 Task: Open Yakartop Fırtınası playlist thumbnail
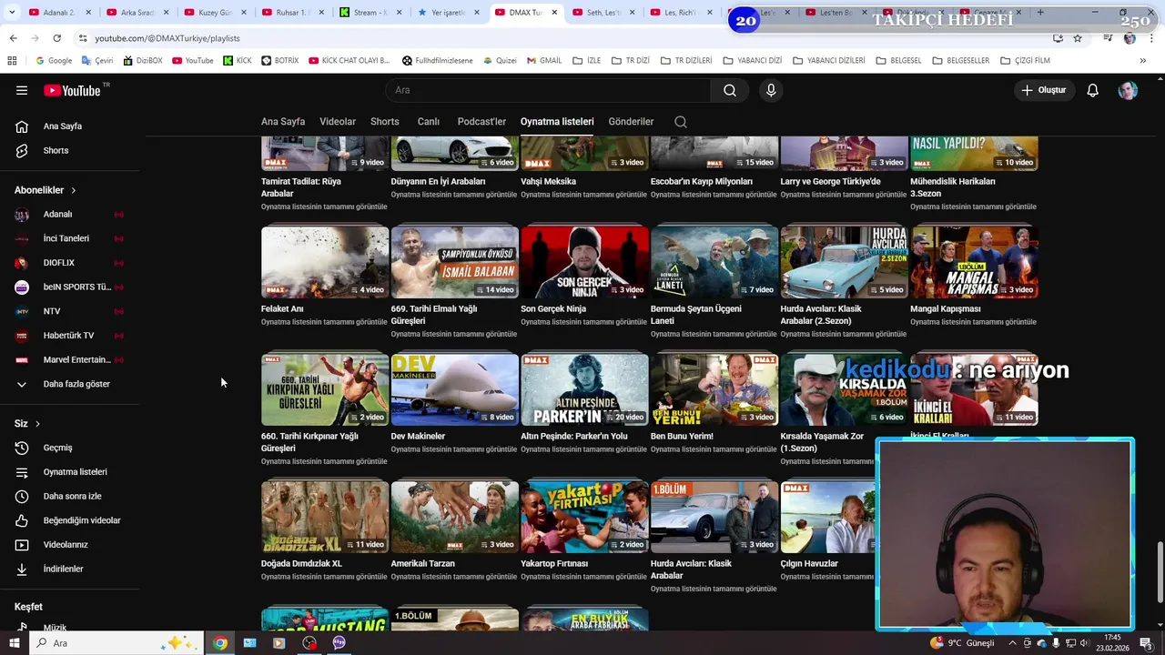click(584, 518)
